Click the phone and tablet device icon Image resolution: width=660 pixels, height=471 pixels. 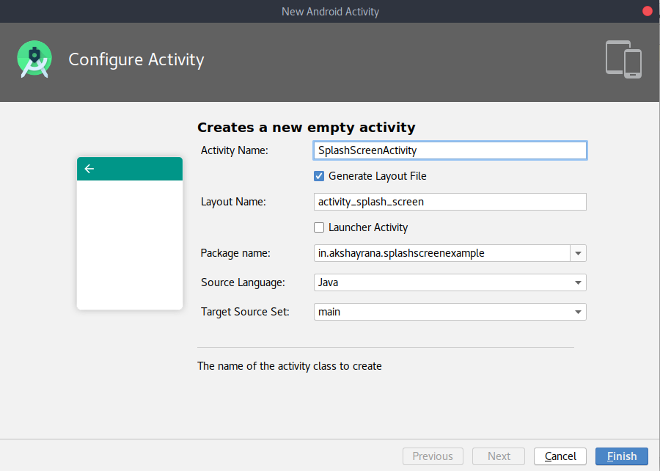[x=623, y=59]
